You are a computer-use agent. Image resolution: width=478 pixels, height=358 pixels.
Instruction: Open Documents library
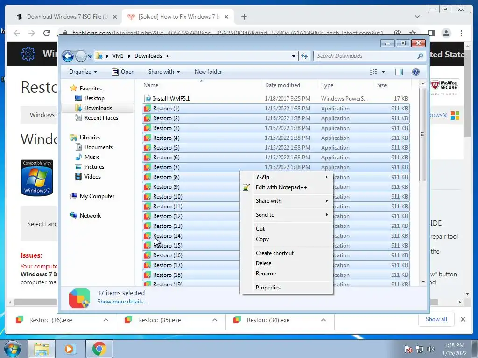click(x=98, y=147)
